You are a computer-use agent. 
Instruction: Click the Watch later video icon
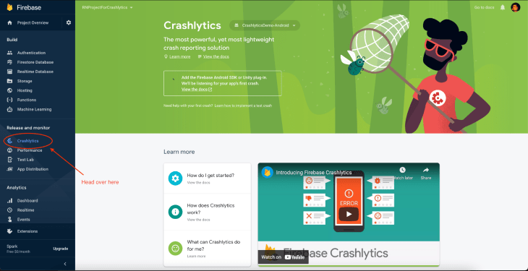403,173
